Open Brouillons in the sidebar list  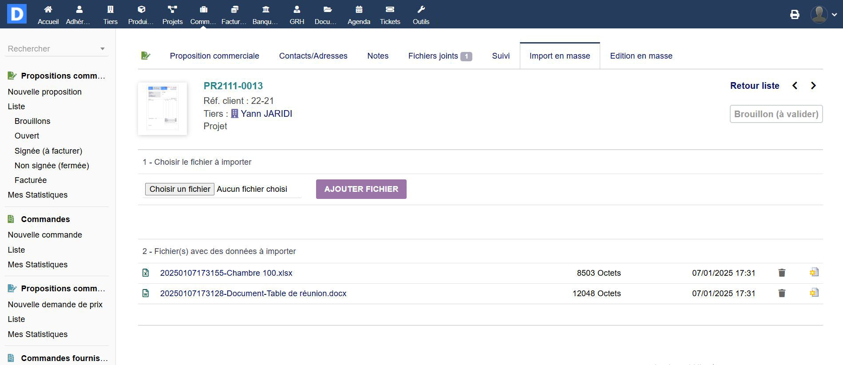point(32,121)
